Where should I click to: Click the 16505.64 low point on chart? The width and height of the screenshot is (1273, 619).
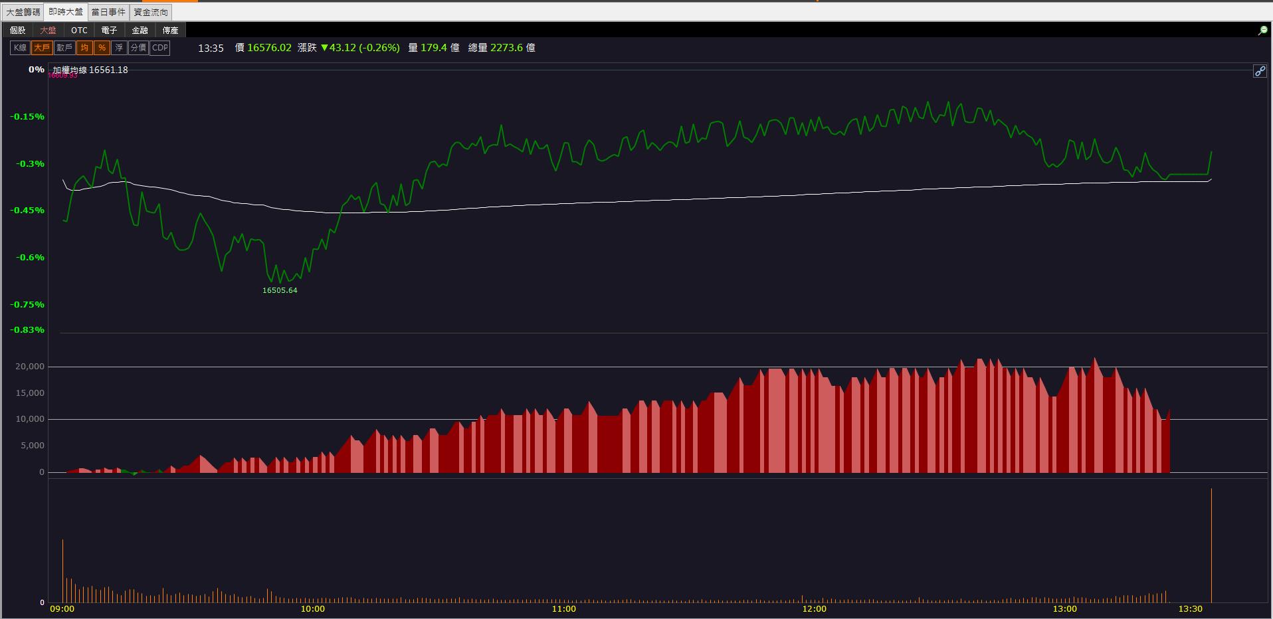pos(280,290)
